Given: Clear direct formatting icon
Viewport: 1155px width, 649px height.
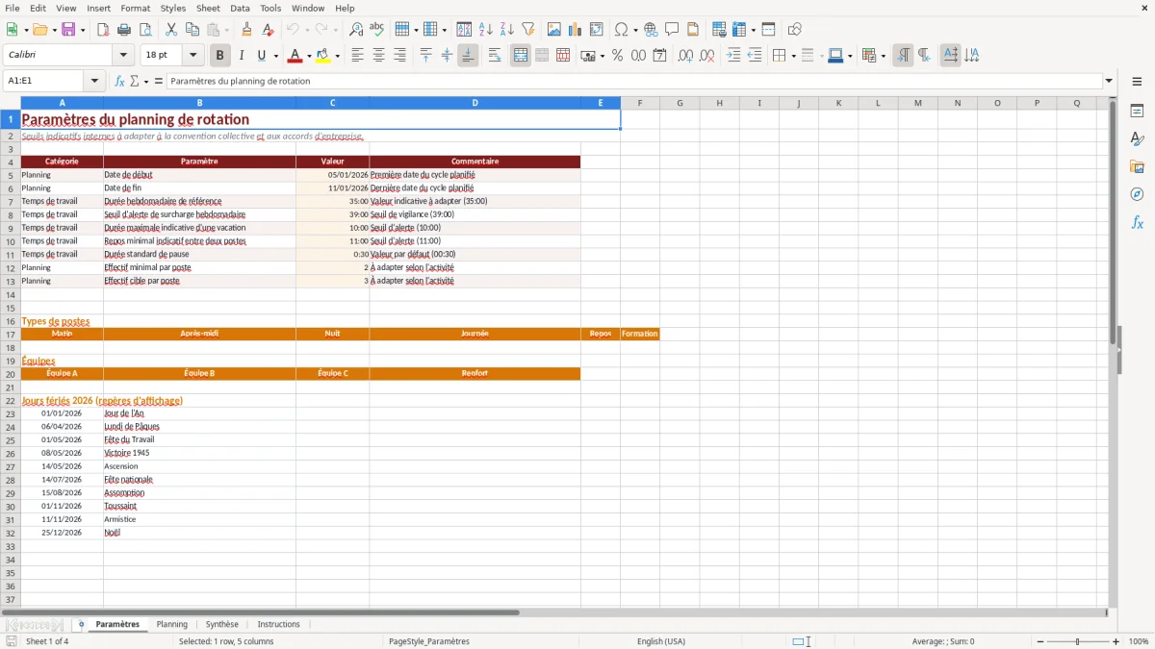Looking at the screenshot, I should tap(269, 30).
